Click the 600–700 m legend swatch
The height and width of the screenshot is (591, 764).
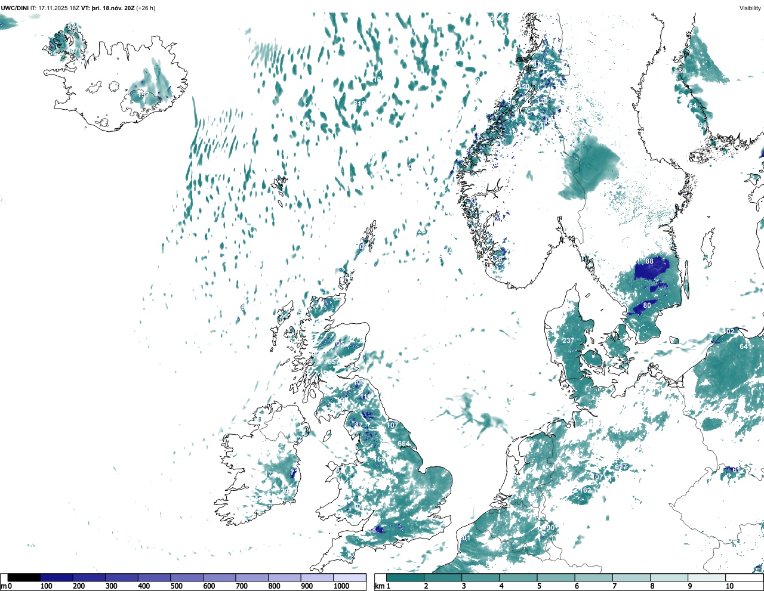point(220,577)
